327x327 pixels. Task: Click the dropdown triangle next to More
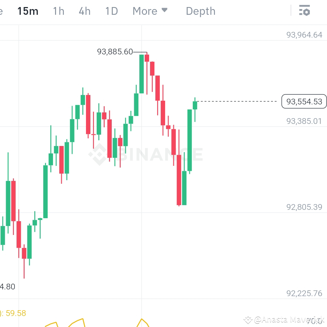click(x=164, y=10)
